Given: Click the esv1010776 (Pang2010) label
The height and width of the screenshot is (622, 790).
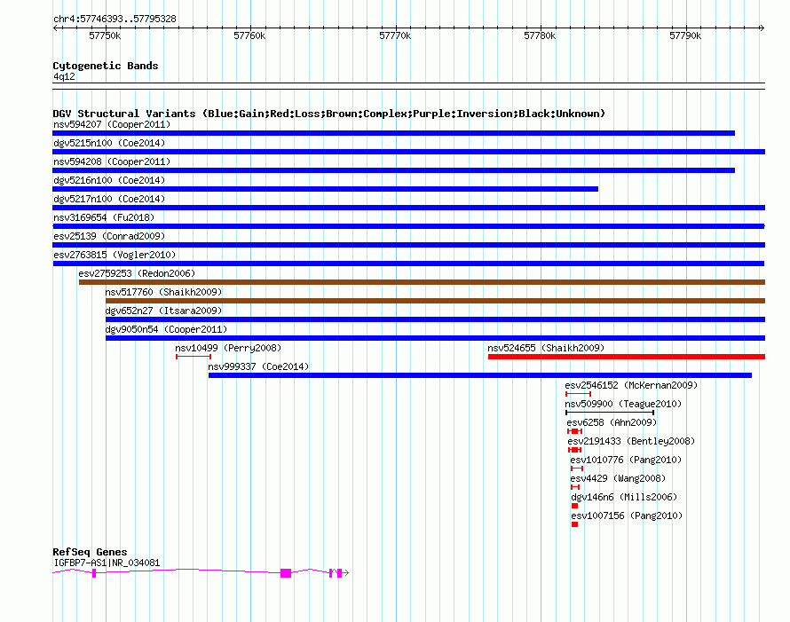Looking at the screenshot, I should click(626, 460).
